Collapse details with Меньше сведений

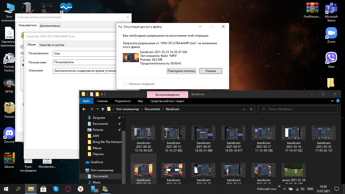click(x=139, y=84)
